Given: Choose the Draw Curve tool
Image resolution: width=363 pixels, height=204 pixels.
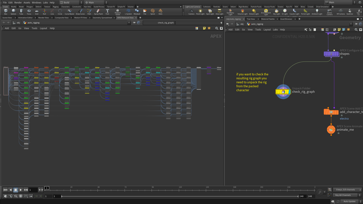Looking at the screenshot, I should point(80,12).
